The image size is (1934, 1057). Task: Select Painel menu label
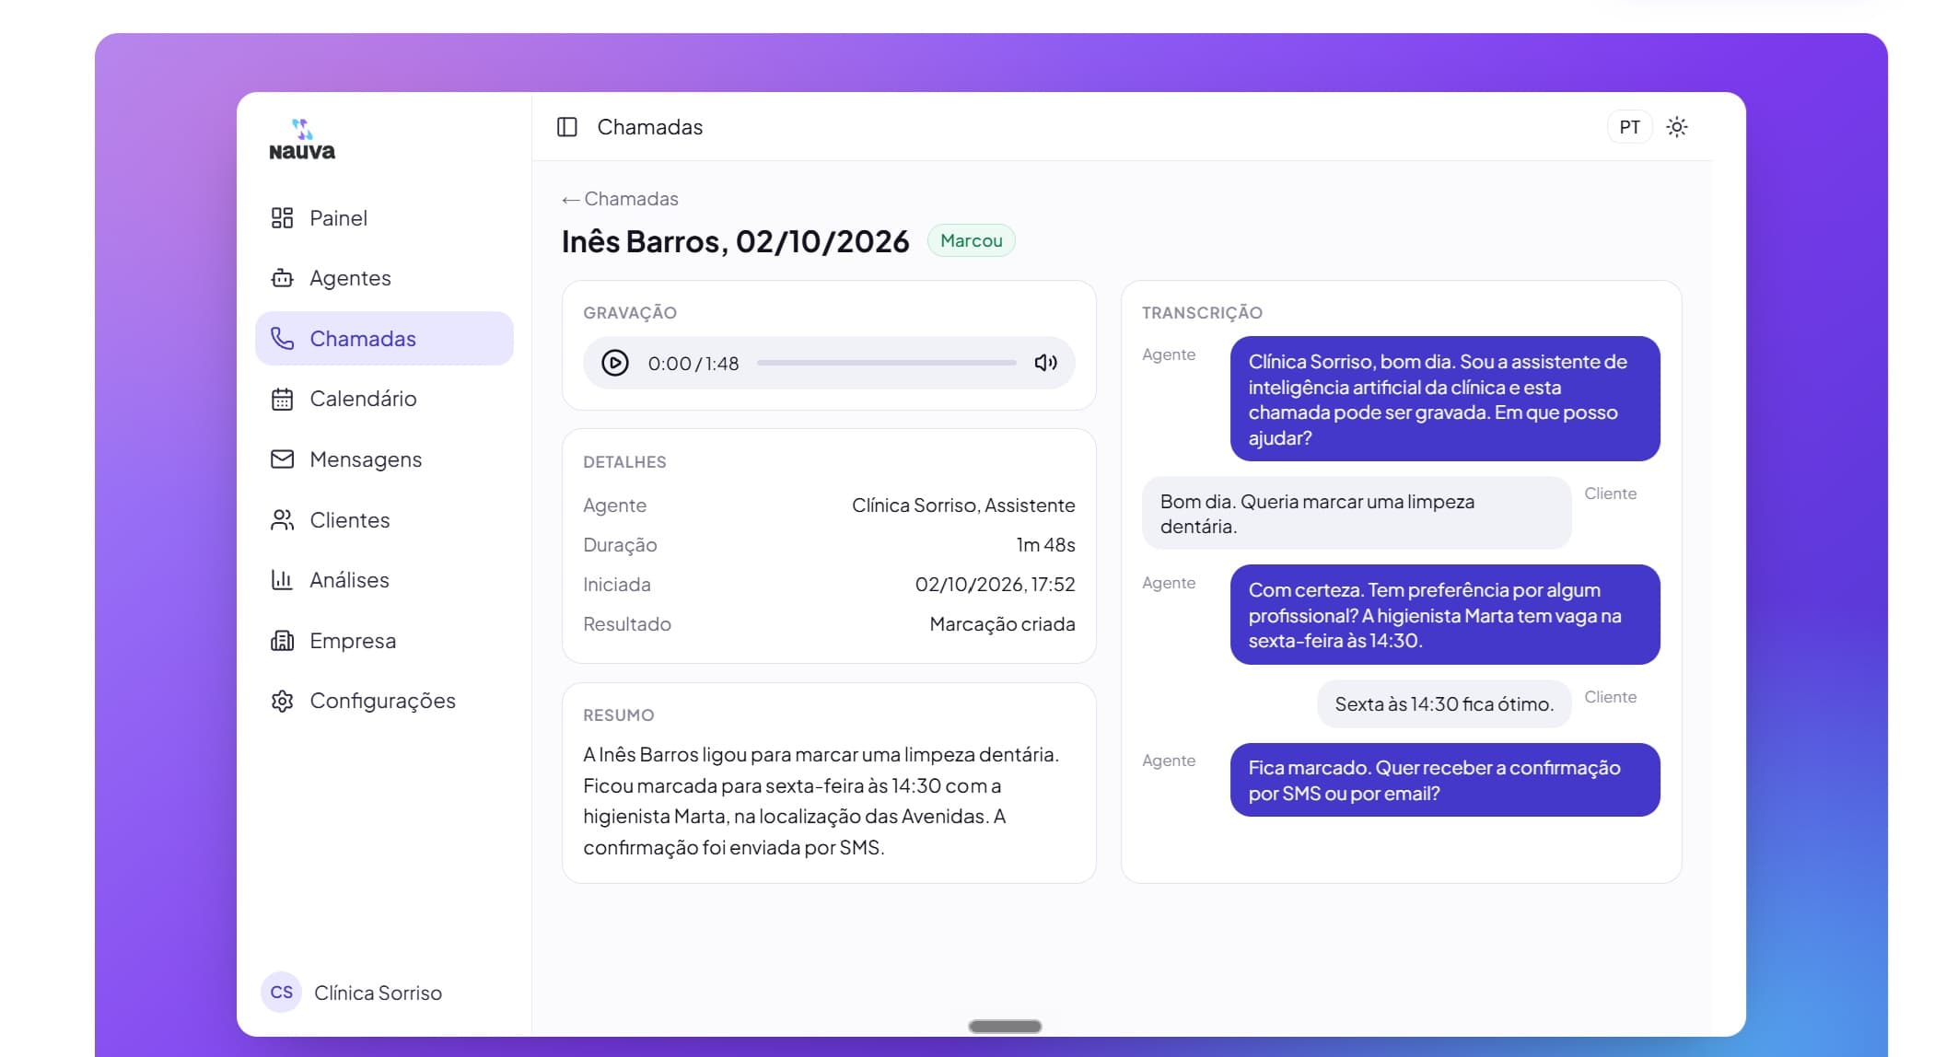[x=338, y=218]
